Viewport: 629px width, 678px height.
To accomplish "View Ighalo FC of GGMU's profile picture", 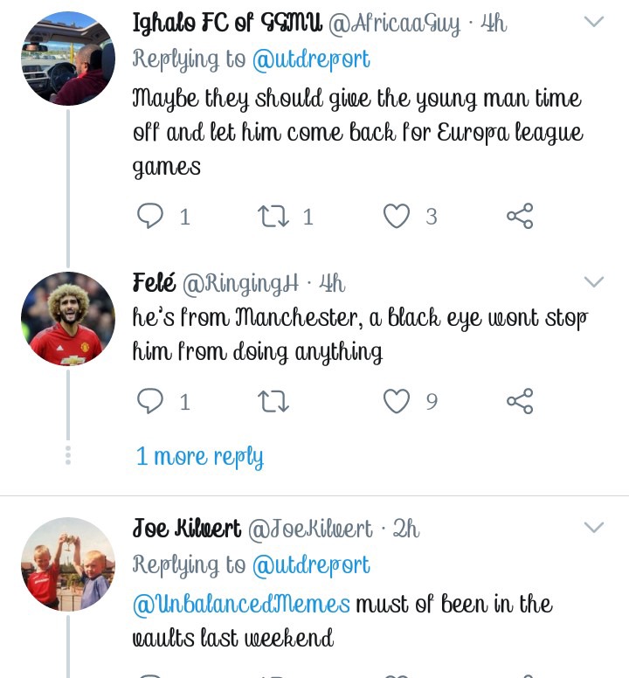I will (68, 59).
